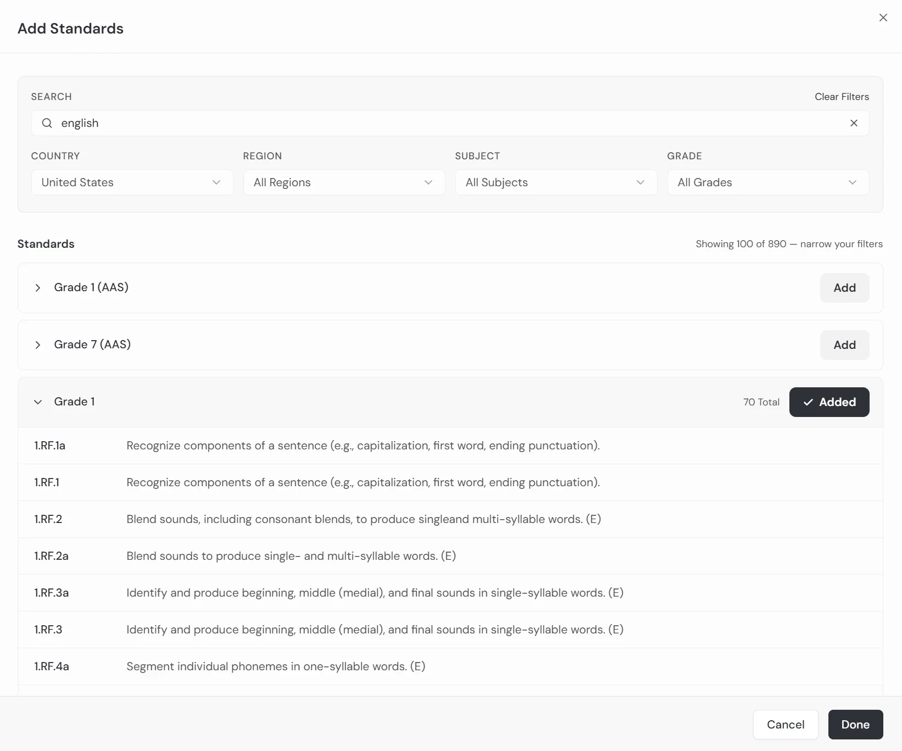Click the Done button
Screen dimensions: 902x751
tap(855, 725)
